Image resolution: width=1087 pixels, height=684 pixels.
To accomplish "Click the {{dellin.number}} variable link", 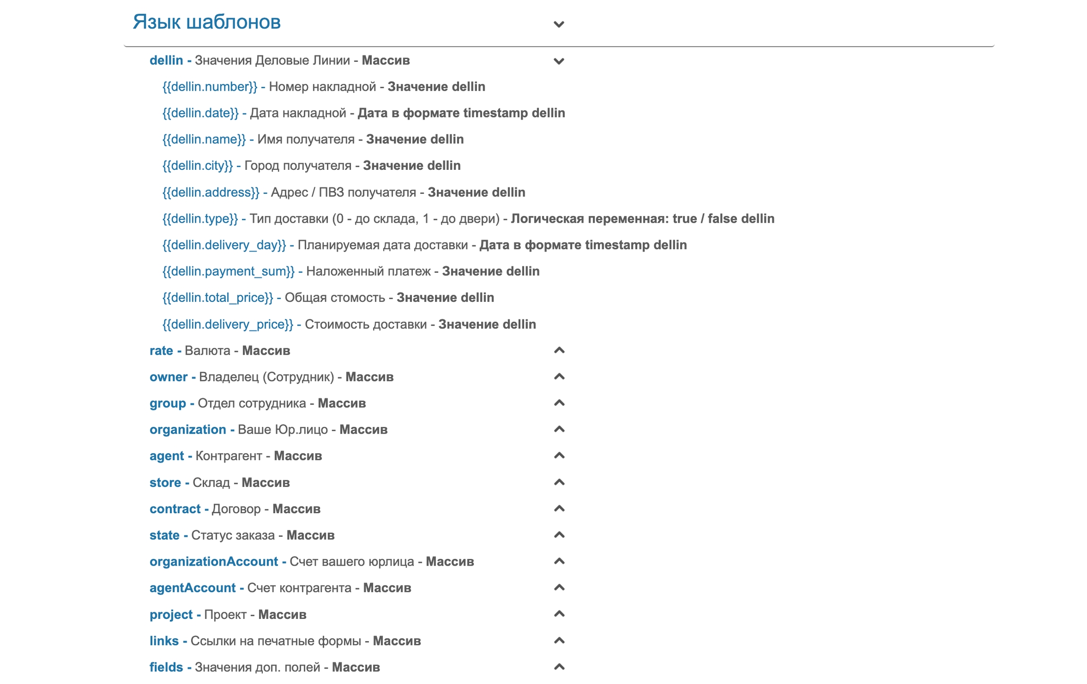I will [210, 87].
